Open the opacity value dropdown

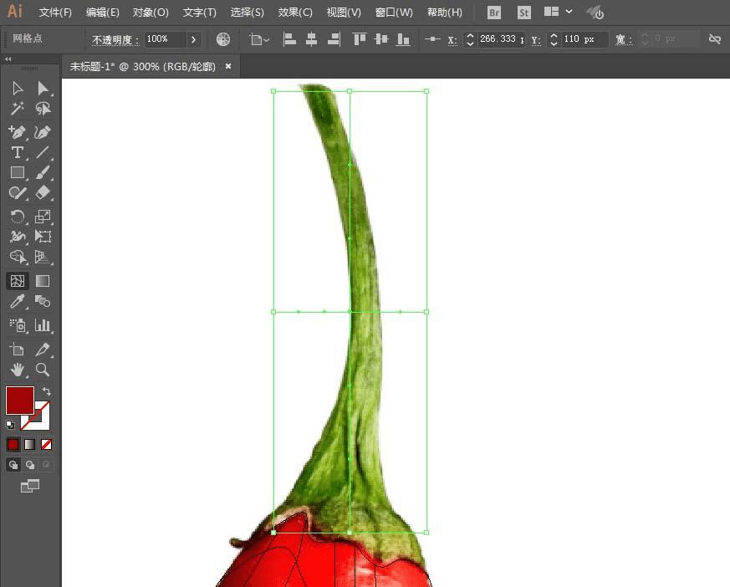pos(192,38)
